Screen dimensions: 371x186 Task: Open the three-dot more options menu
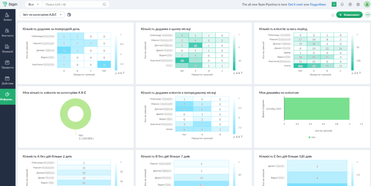368,15
